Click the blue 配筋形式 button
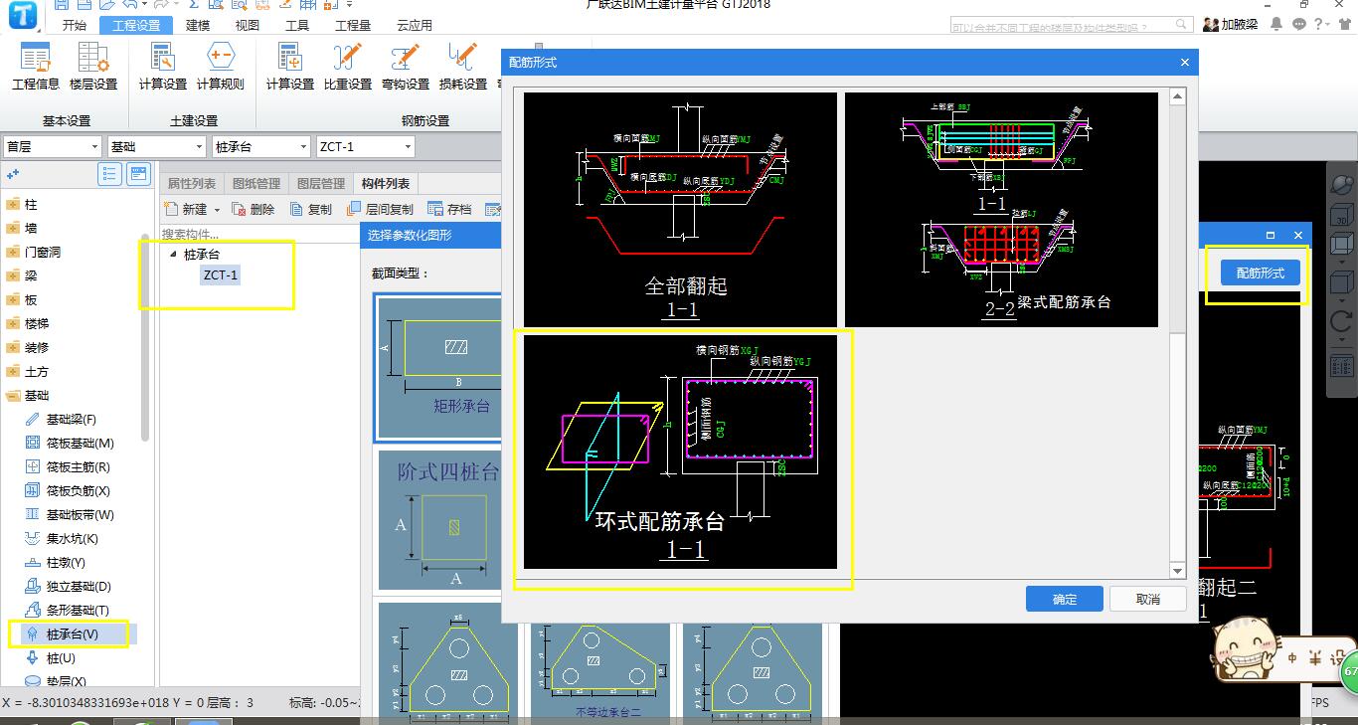Image resolution: width=1358 pixels, height=725 pixels. click(1261, 272)
